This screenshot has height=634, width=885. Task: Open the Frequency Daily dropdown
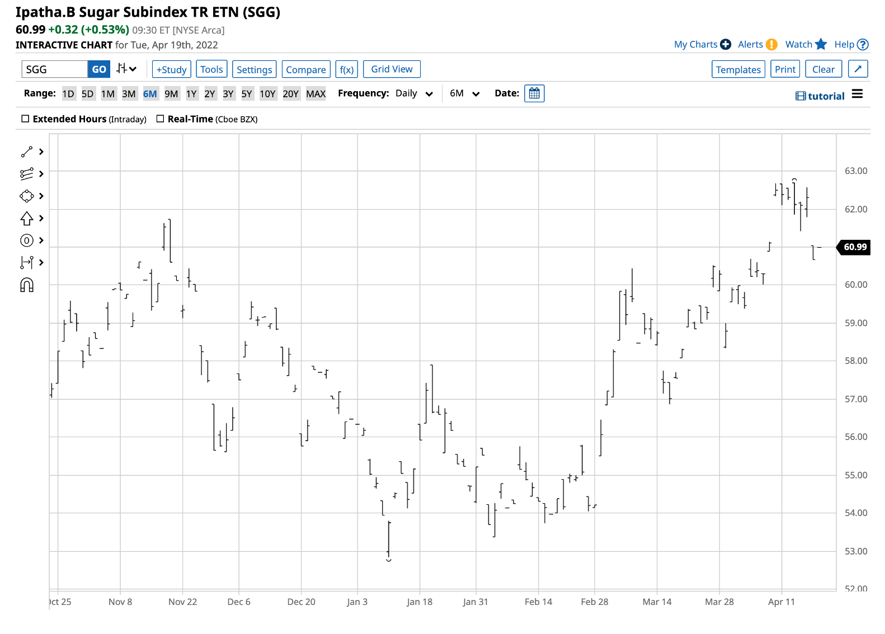[x=414, y=93]
